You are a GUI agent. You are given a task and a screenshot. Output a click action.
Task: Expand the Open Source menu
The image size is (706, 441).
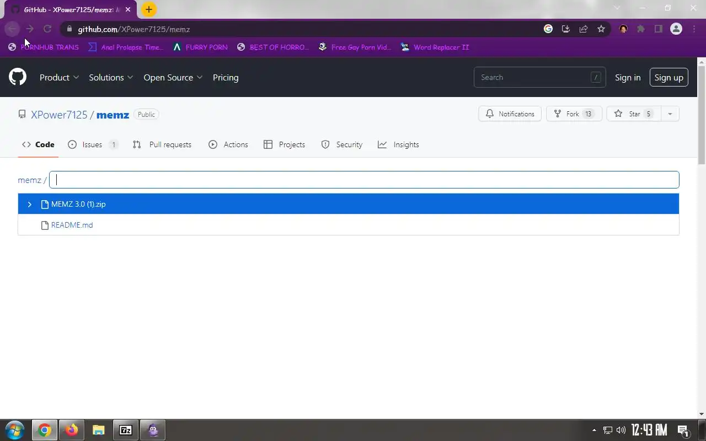click(173, 77)
